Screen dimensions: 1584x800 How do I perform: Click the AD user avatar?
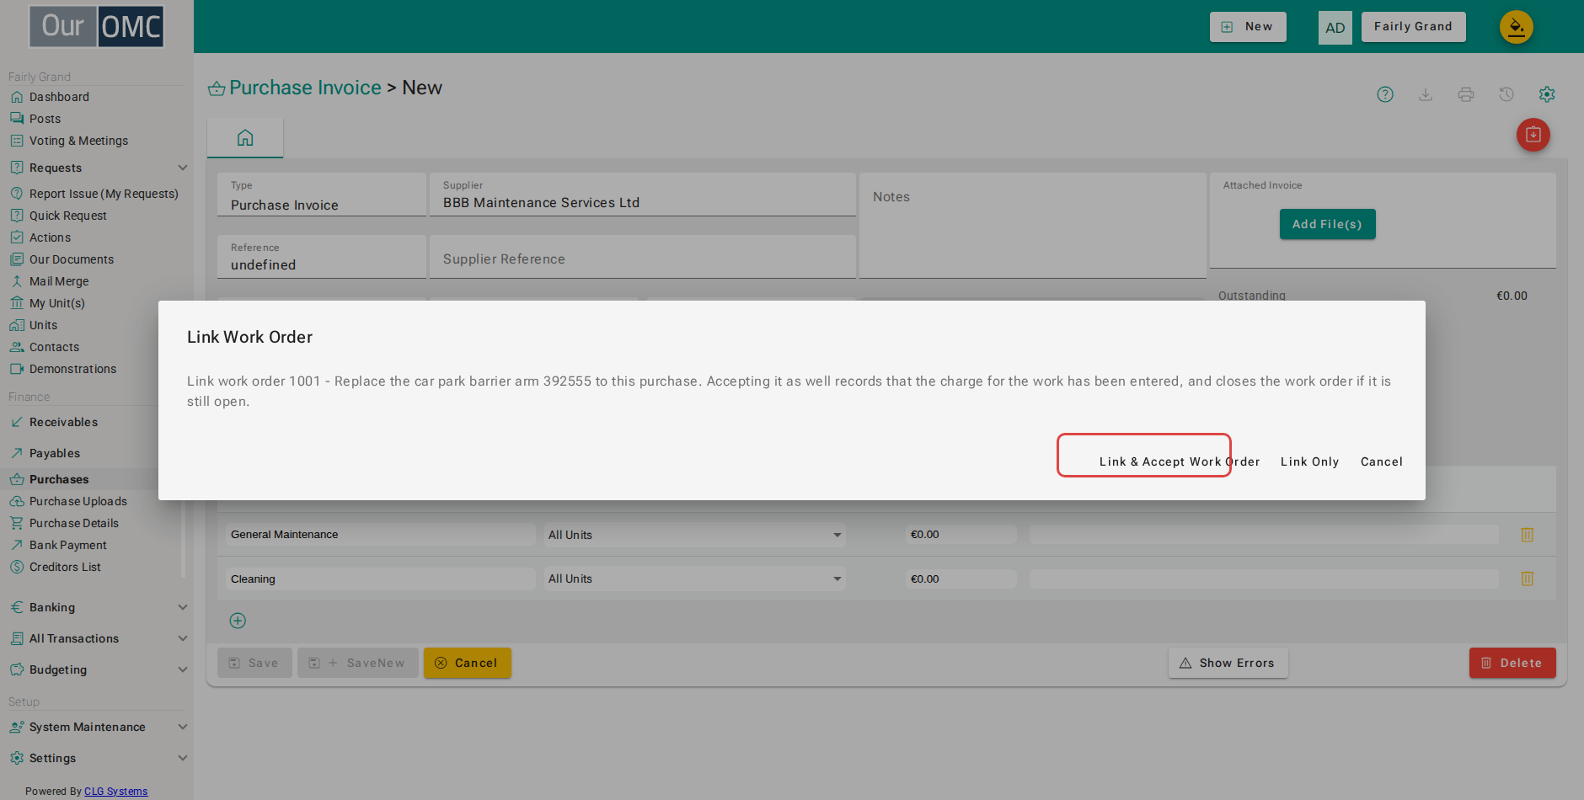(1335, 27)
